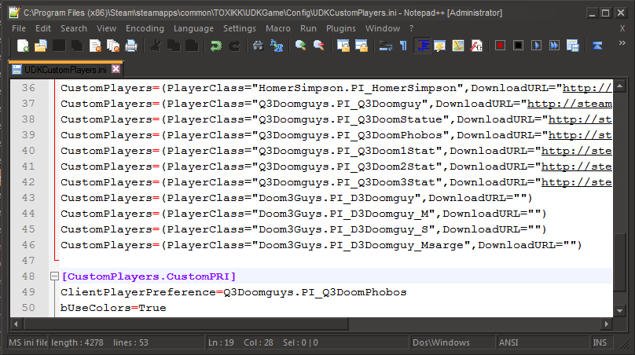Print the document with the printer icon
635x355 pixels.
pyautogui.click(x=131, y=46)
